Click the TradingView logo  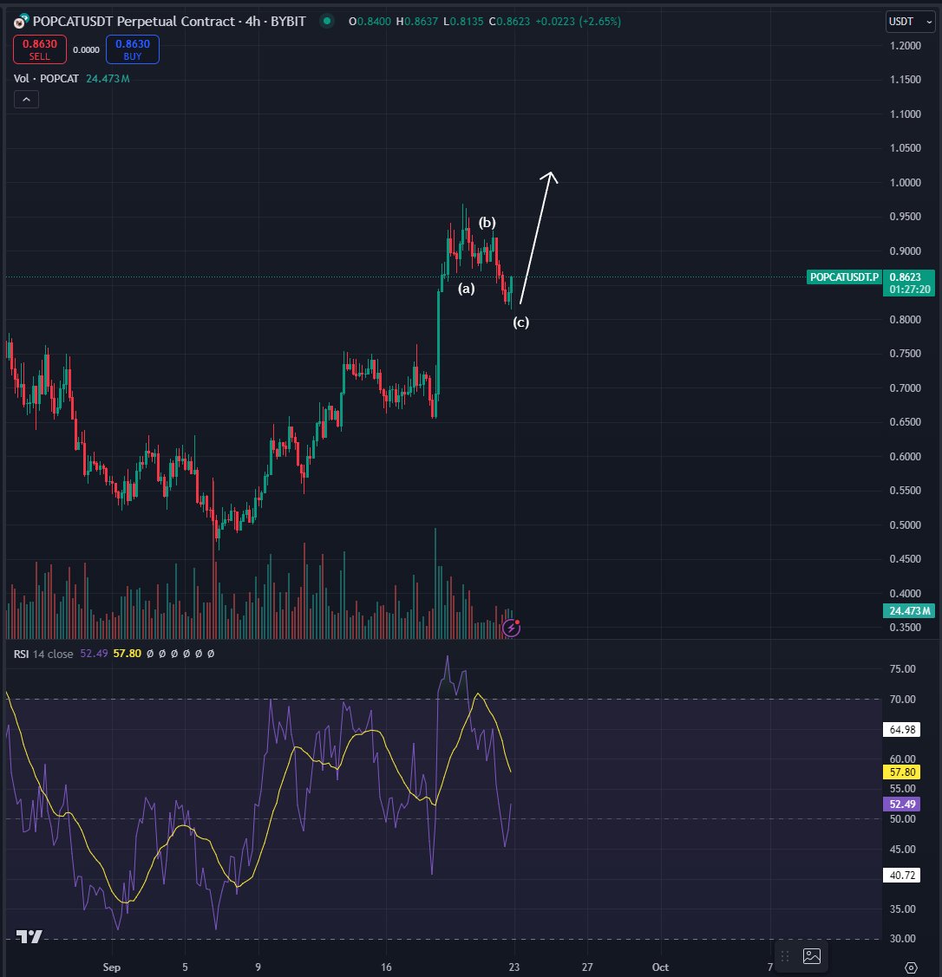coord(31,936)
